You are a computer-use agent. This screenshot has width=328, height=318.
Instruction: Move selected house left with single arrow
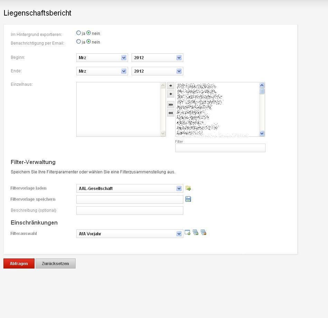coord(171,94)
